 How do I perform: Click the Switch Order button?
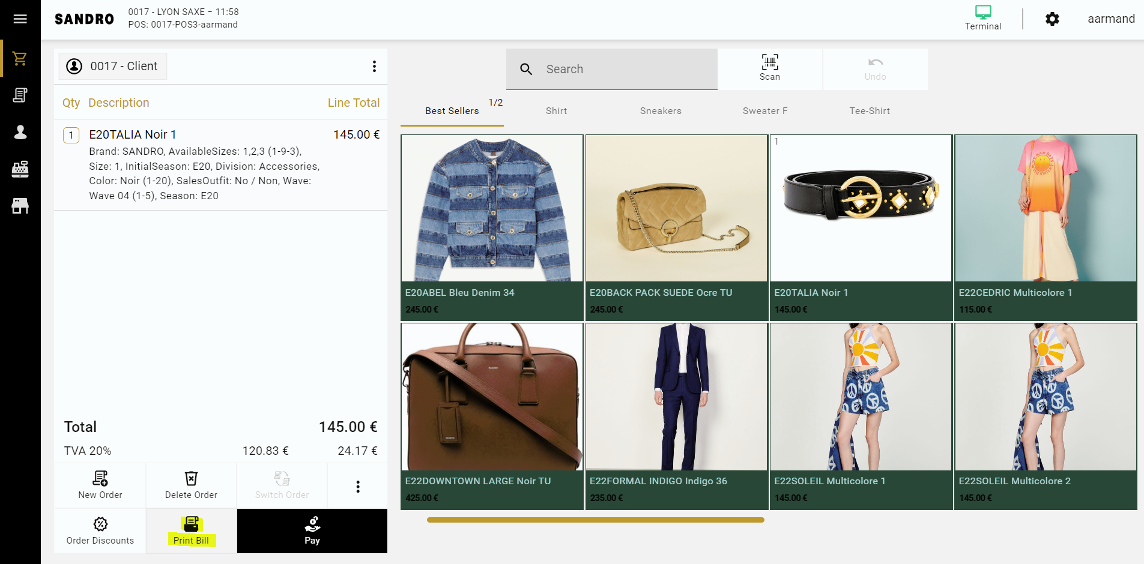(x=282, y=485)
